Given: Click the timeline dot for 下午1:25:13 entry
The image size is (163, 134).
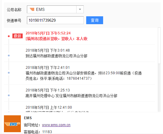Looking at the screenshot, I should 9,95.
